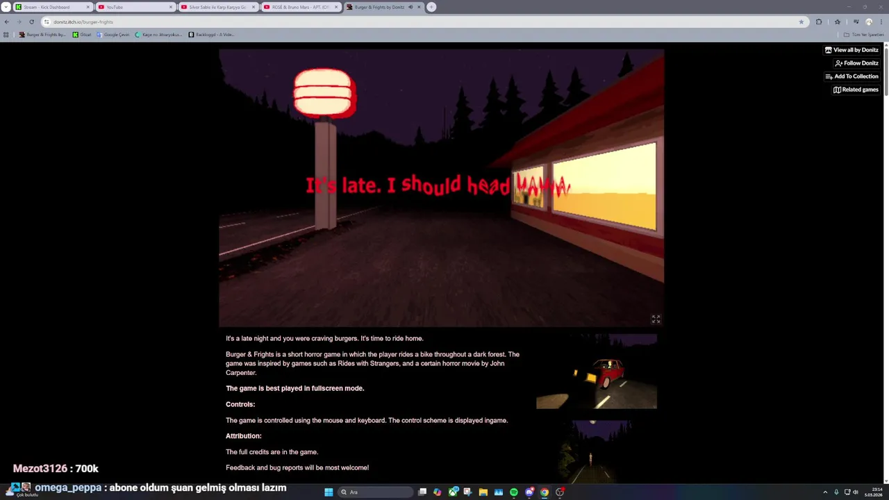This screenshot has height=500, width=889.
Task: Open the Extensions puzzle icon
Action: click(x=819, y=22)
